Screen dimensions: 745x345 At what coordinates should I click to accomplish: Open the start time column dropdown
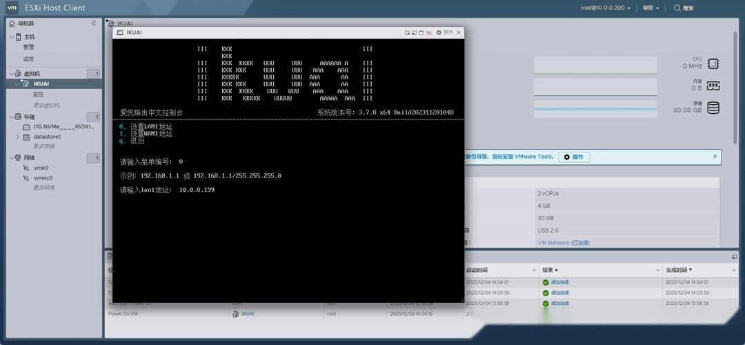click(535, 270)
